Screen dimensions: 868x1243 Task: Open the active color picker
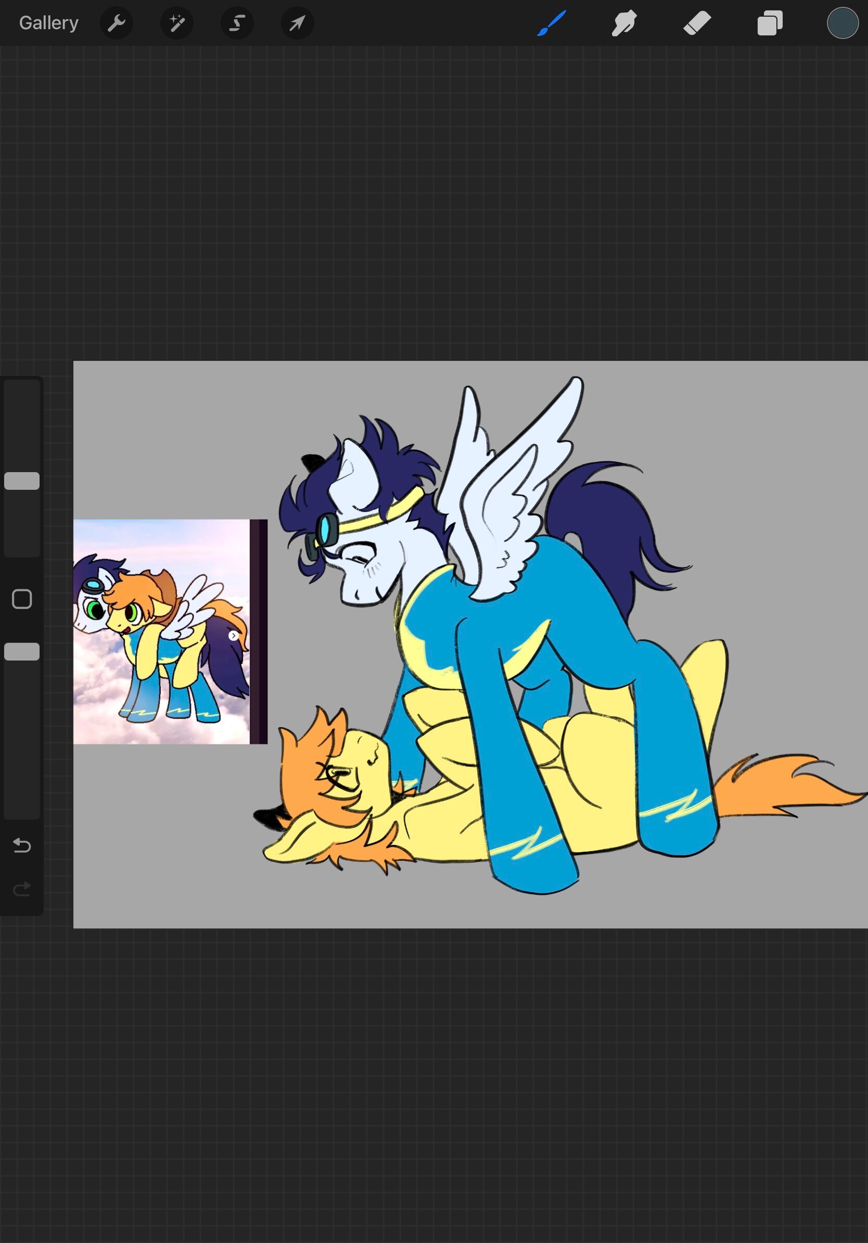point(842,23)
